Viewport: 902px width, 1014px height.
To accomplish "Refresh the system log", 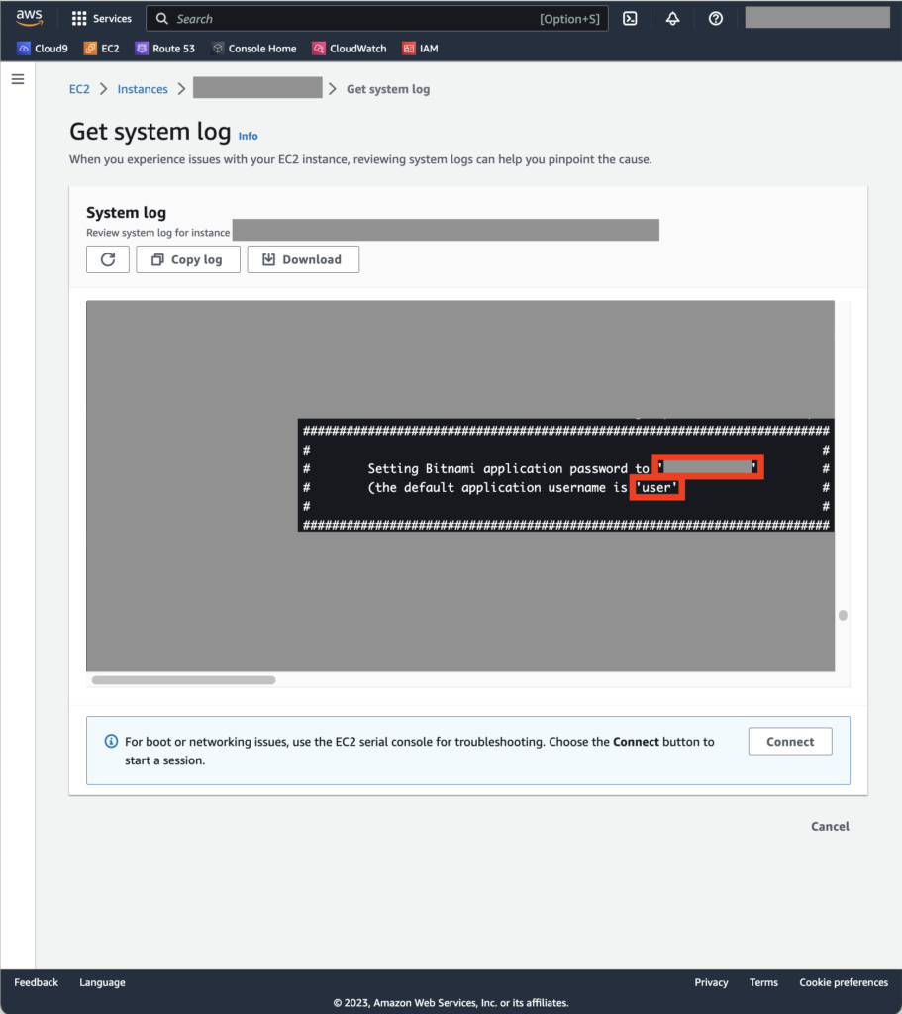I will (108, 259).
